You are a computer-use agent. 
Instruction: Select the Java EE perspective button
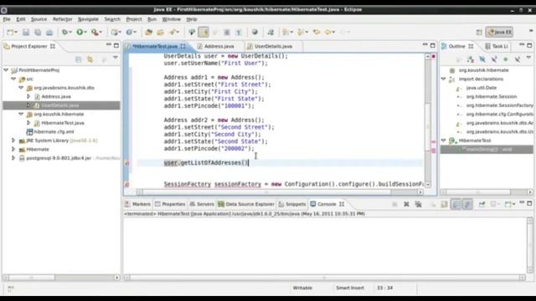coord(499,32)
